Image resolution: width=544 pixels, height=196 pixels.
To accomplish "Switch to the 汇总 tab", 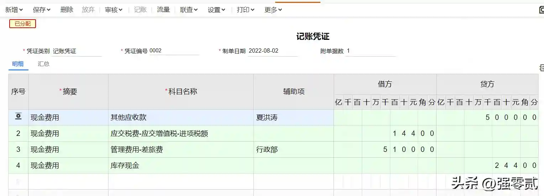I will [43, 64].
